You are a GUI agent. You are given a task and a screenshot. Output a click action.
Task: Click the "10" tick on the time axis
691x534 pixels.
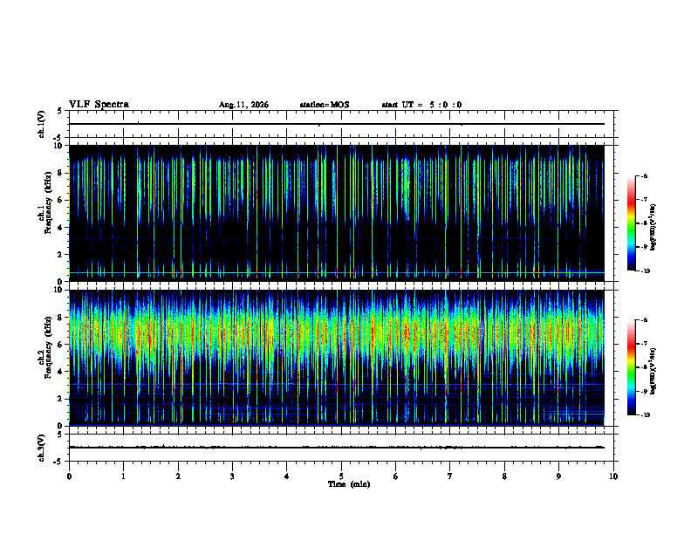[613, 476]
